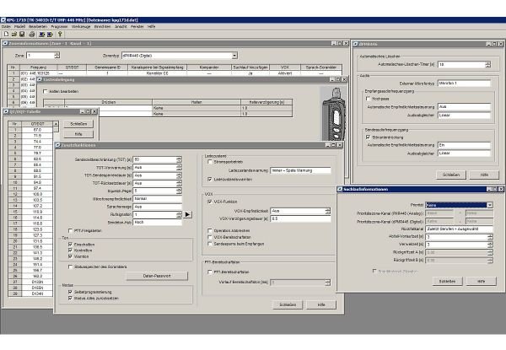Expand the Priorität dropdown

489,205
